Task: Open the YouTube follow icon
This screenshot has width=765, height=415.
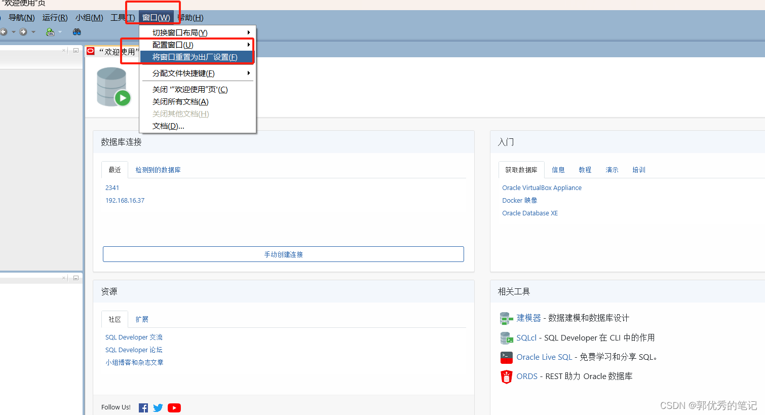Action: tap(174, 408)
